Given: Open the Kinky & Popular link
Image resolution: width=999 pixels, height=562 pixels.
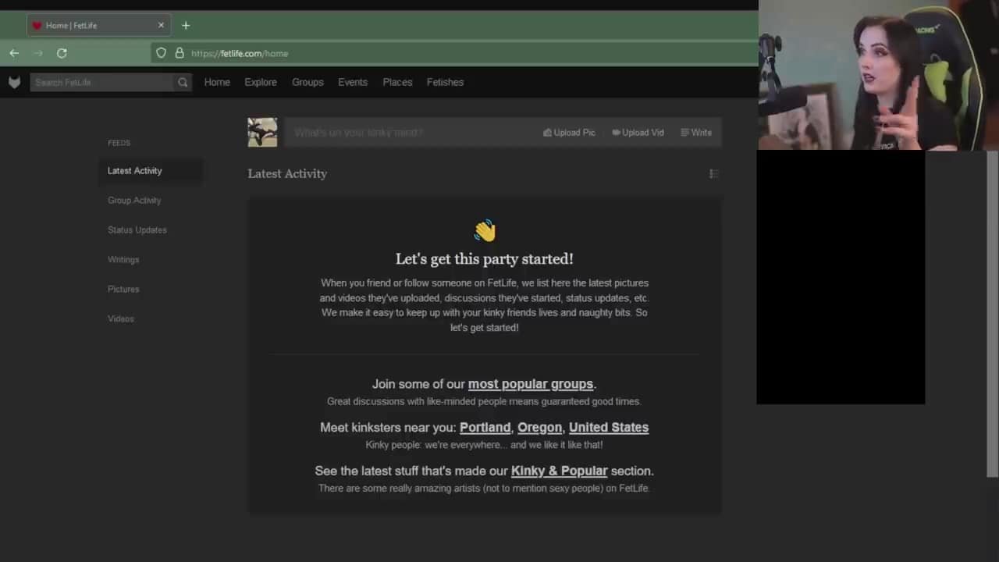Looking at the screenshot, I should coord(559,471).
